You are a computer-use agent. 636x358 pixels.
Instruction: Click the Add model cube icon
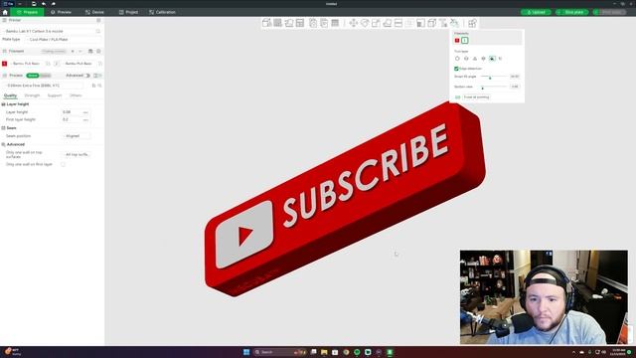(266, 23)
